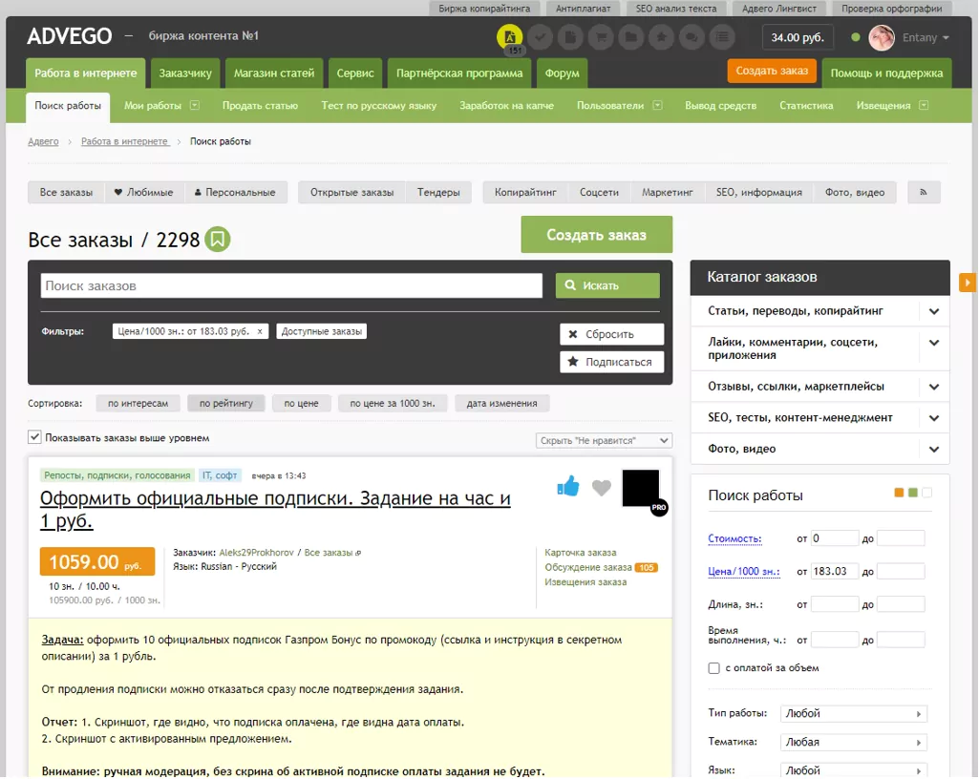
Task: Focus the Поиск заказов search field
Action: pos(291,285)
